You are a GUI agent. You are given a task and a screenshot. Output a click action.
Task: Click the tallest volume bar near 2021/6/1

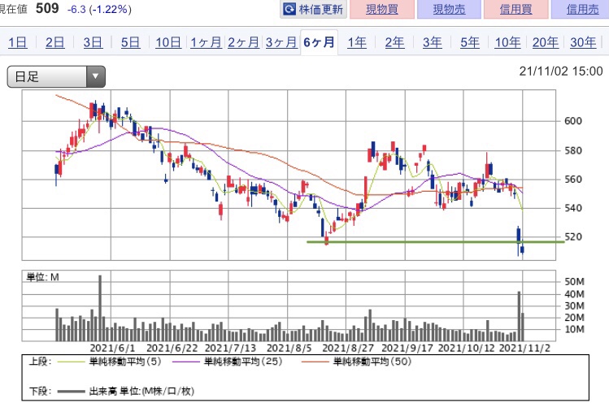(x=100, y=308)
